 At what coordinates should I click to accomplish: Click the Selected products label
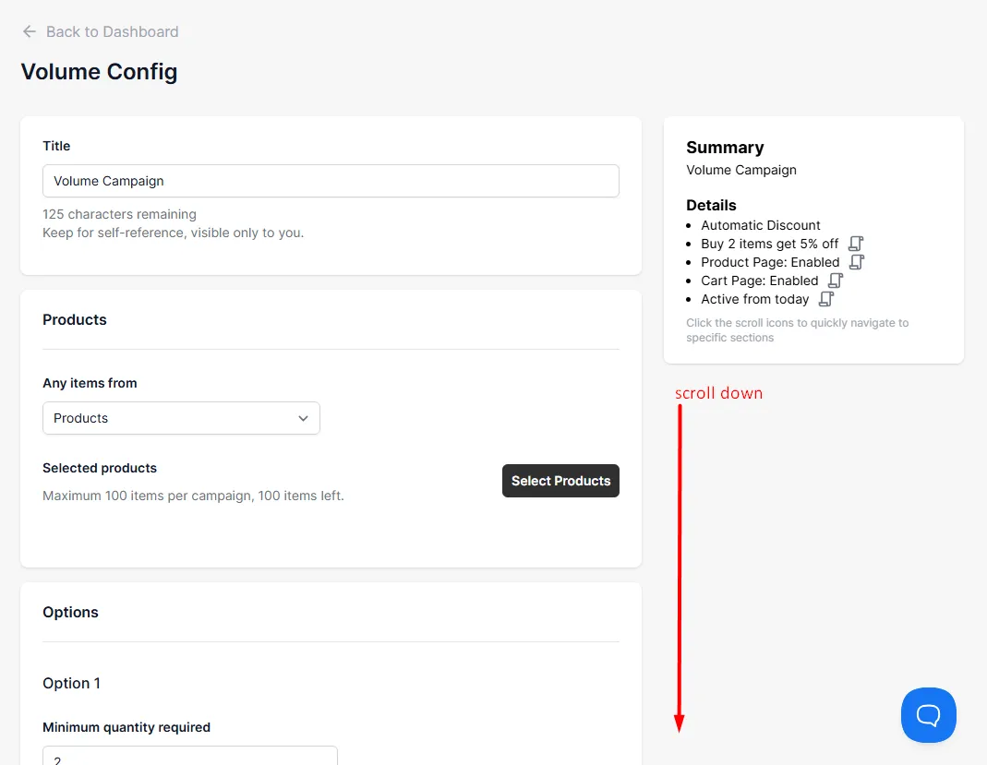point(100,468)
